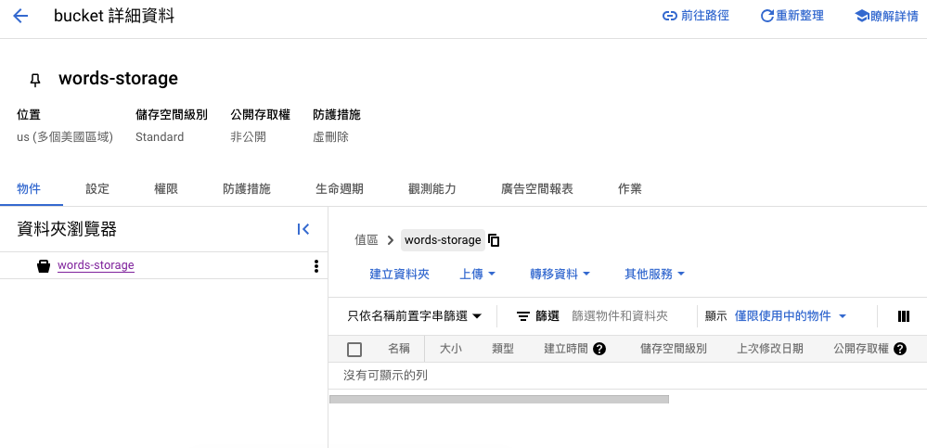
Task: Click help icon next to 建立時間
Action: [599, 349]
